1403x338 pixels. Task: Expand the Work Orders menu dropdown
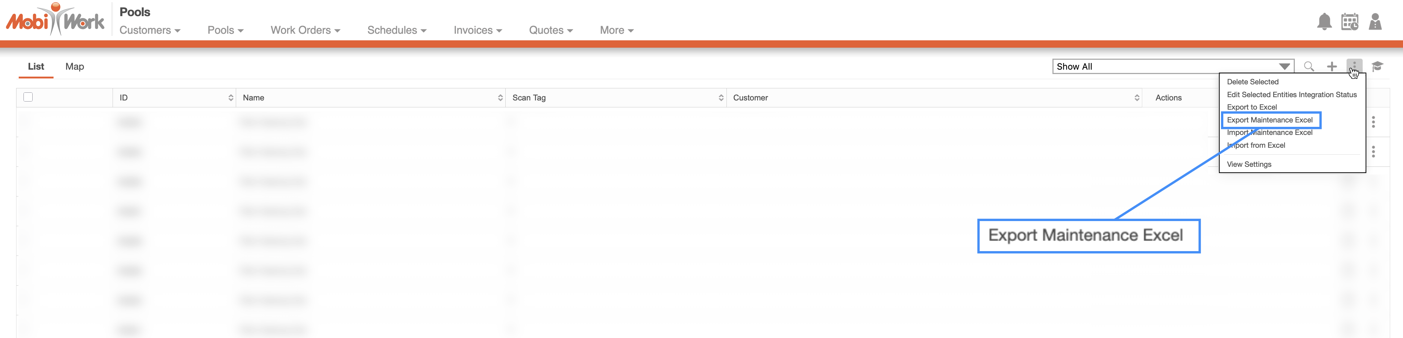coord(305,30)
